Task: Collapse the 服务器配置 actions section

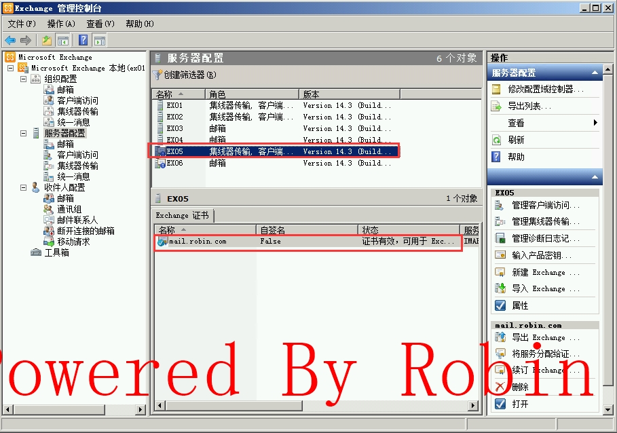Action: tap(595, 73)
